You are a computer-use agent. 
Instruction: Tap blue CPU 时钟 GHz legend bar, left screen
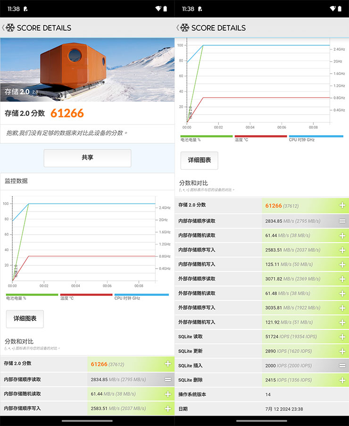[x=141, y=295]
